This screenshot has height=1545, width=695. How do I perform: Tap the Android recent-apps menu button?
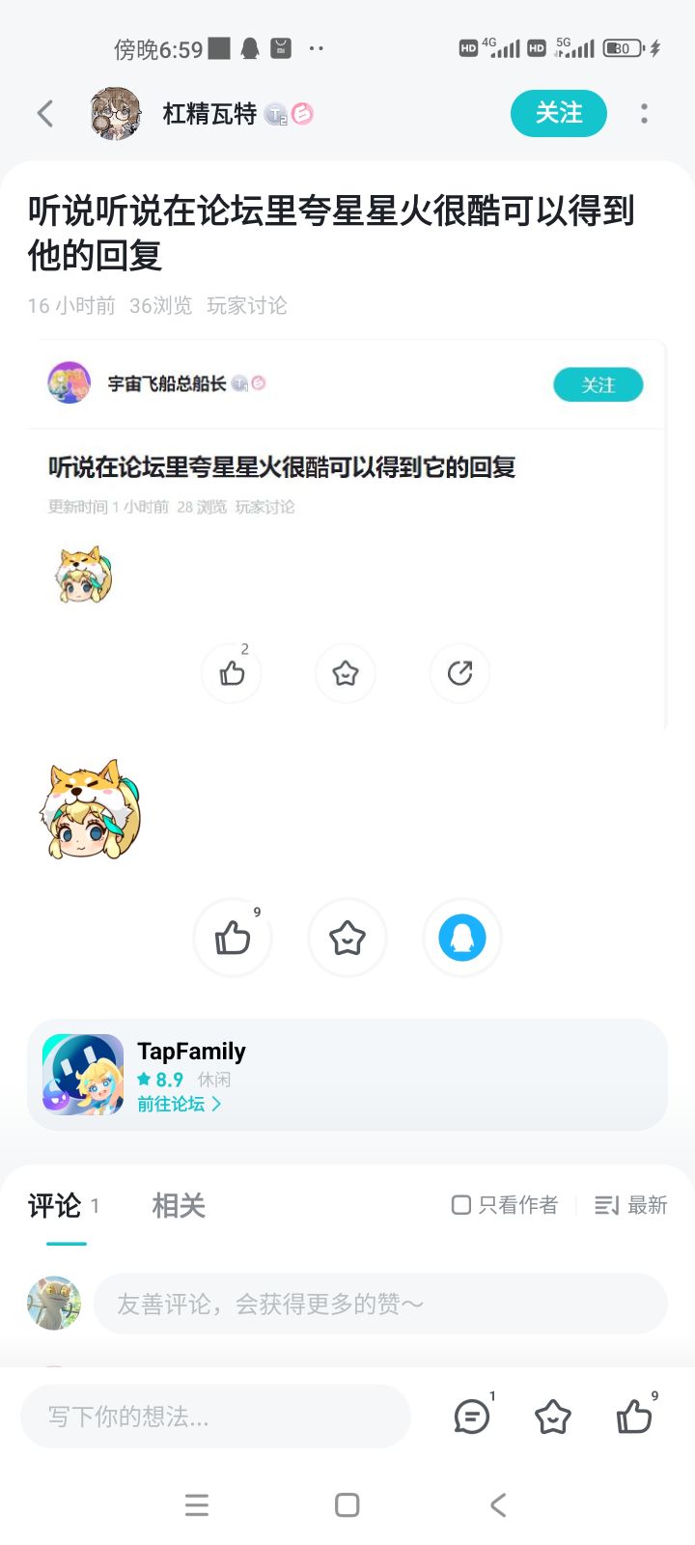pyautogui.click(x=197, y=1504)
